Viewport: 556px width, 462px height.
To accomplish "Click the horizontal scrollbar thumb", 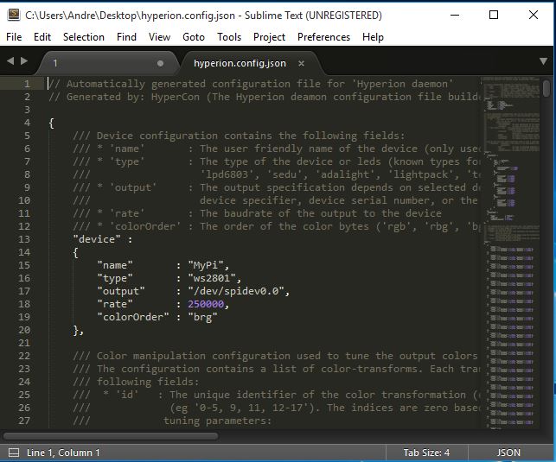I will 111,436.
